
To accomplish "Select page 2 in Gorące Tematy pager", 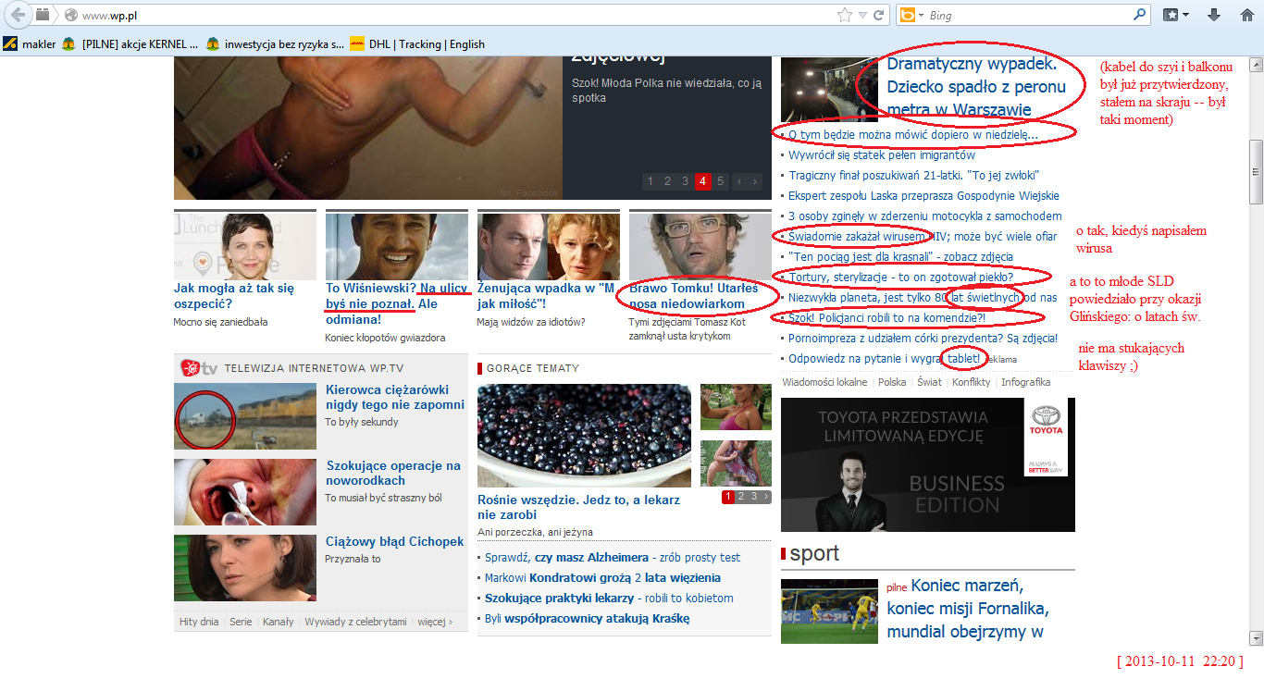I will click(740, 497).
